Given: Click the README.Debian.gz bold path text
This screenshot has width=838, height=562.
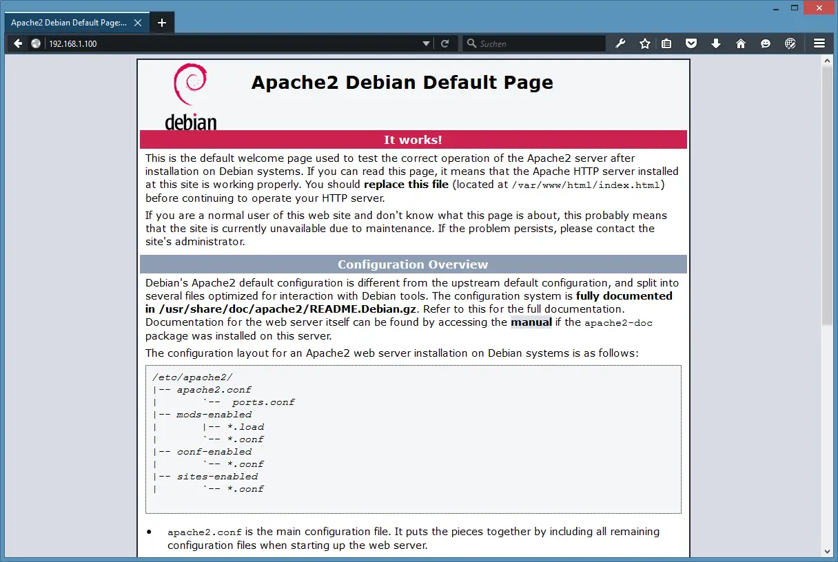Looking at the screenshot, I should point(288,309).
